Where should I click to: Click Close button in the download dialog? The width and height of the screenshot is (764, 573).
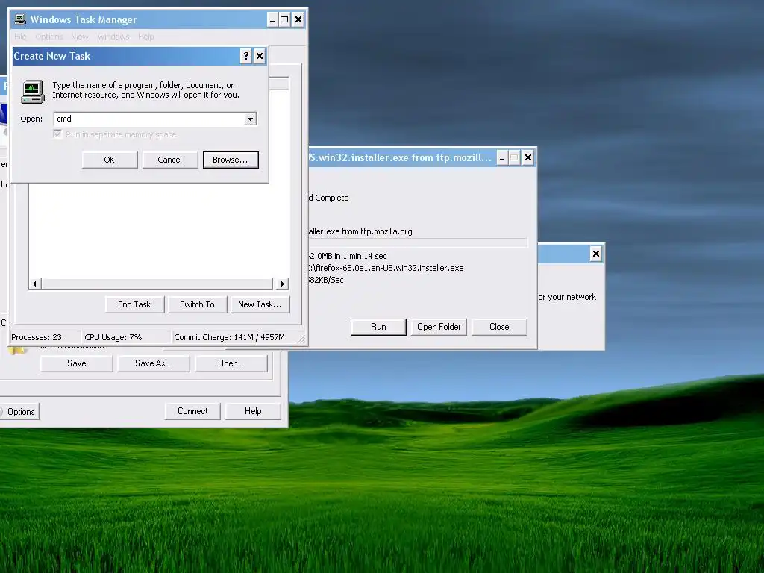click(499, 327)
